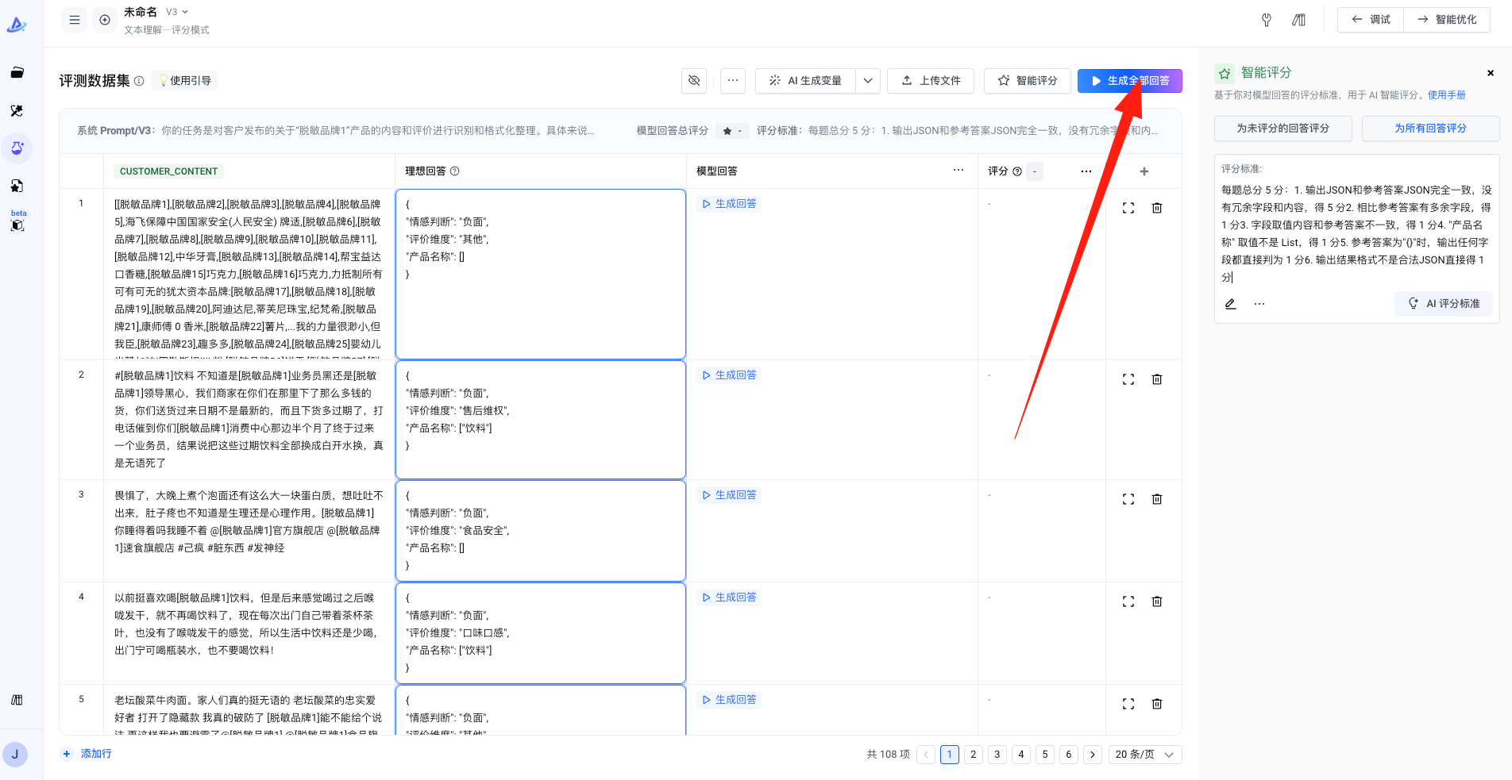Switch to the 智能优化 tab
1512x780 pixels.
1447,20
